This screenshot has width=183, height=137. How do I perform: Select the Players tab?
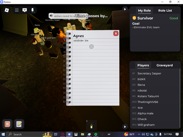pyautogui.click(x=143, y=65)
